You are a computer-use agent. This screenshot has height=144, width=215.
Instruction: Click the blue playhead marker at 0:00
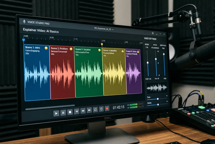point(24,40)
